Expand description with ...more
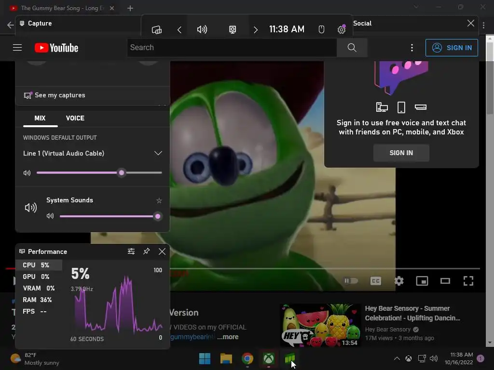 (228, 337)
